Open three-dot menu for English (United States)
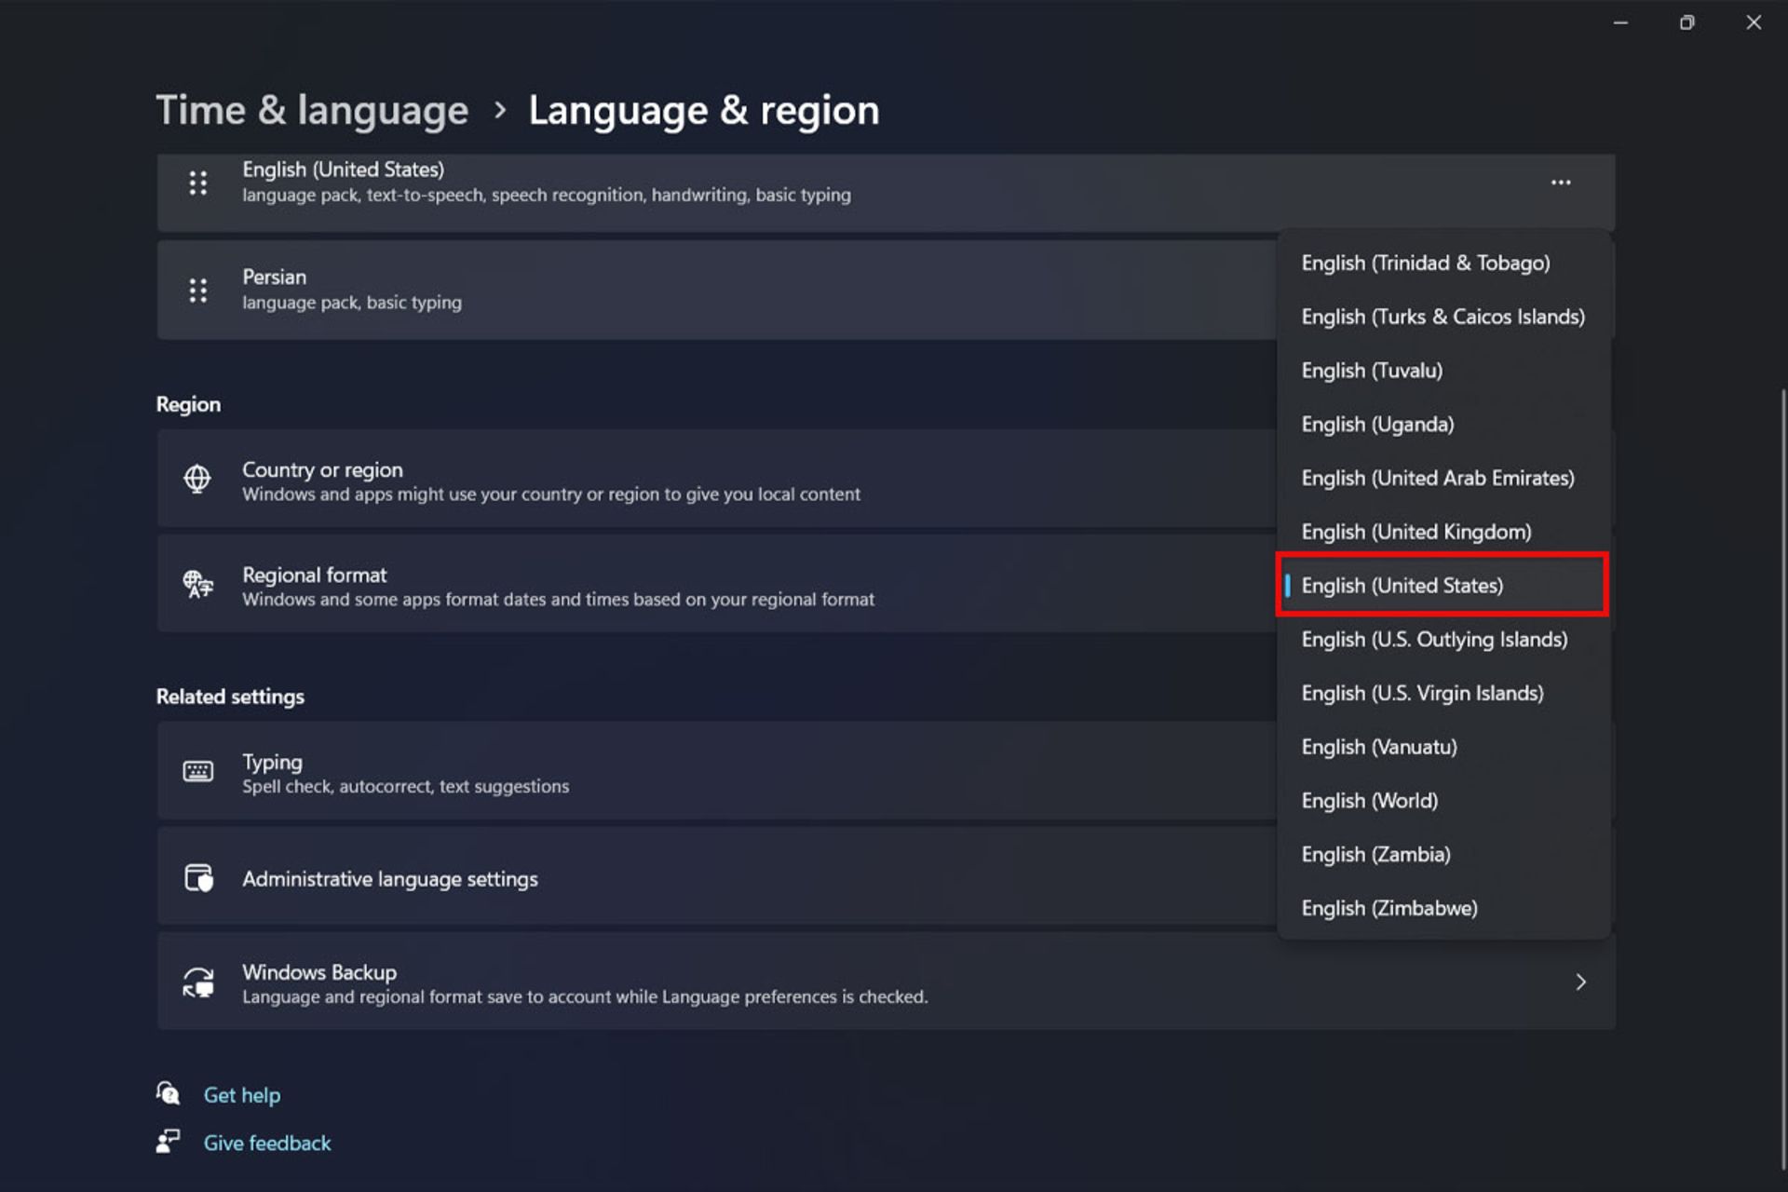Viewport: 1788px width, 1192px height. point(1561,183)
